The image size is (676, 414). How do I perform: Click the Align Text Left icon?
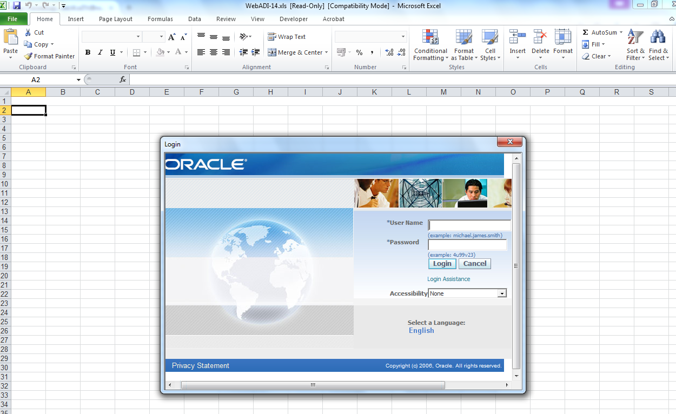point(201,52)
